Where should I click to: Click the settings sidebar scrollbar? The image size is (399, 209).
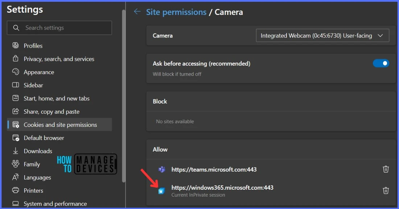coord(124,96)
